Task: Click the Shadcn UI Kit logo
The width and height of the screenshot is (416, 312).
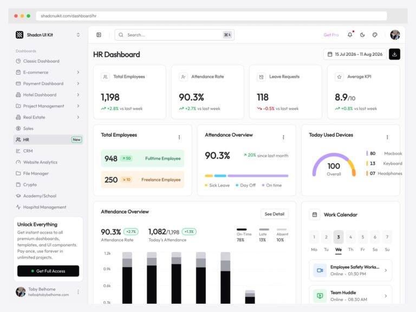Action: [19, 35]
